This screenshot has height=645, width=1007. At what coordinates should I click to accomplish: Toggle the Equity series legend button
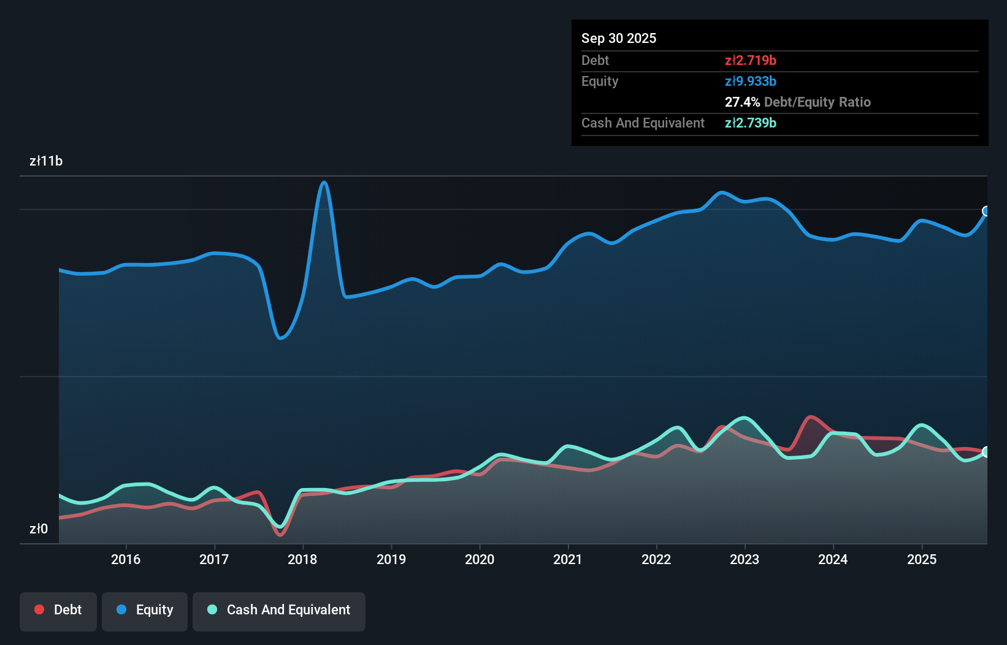point(145,611)
